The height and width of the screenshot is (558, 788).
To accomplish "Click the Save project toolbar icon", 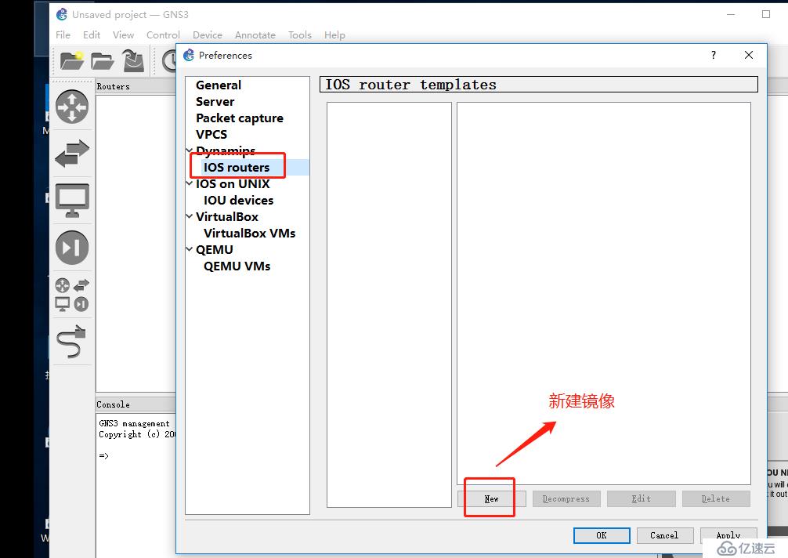I will [133, 60].
